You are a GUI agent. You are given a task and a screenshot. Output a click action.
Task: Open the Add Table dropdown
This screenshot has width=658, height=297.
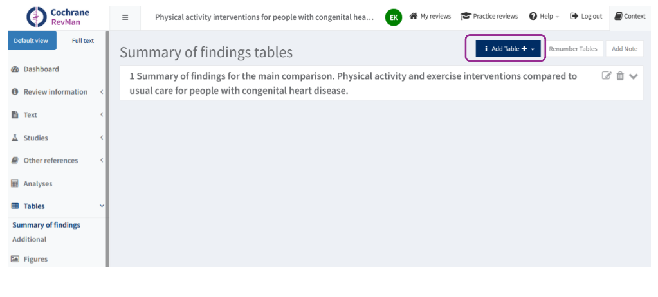[x=508, y=49]
